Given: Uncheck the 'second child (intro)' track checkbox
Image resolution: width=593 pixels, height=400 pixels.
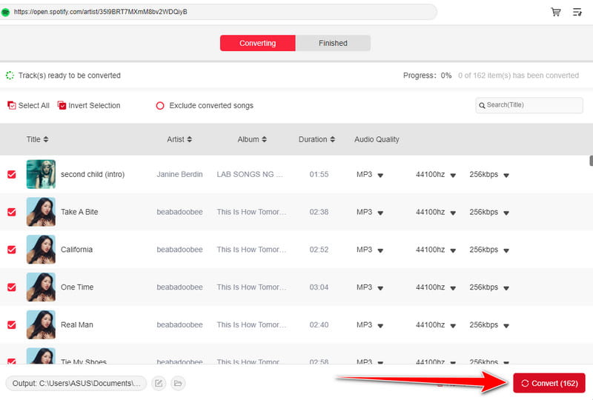Looking at the screenshot, I should [x=11, y=174].
